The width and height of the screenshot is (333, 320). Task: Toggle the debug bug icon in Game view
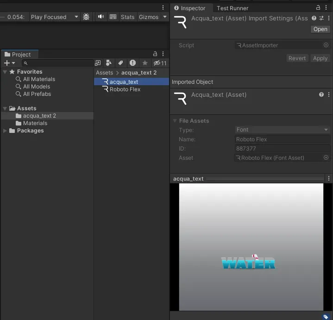(x=86, y=17)
